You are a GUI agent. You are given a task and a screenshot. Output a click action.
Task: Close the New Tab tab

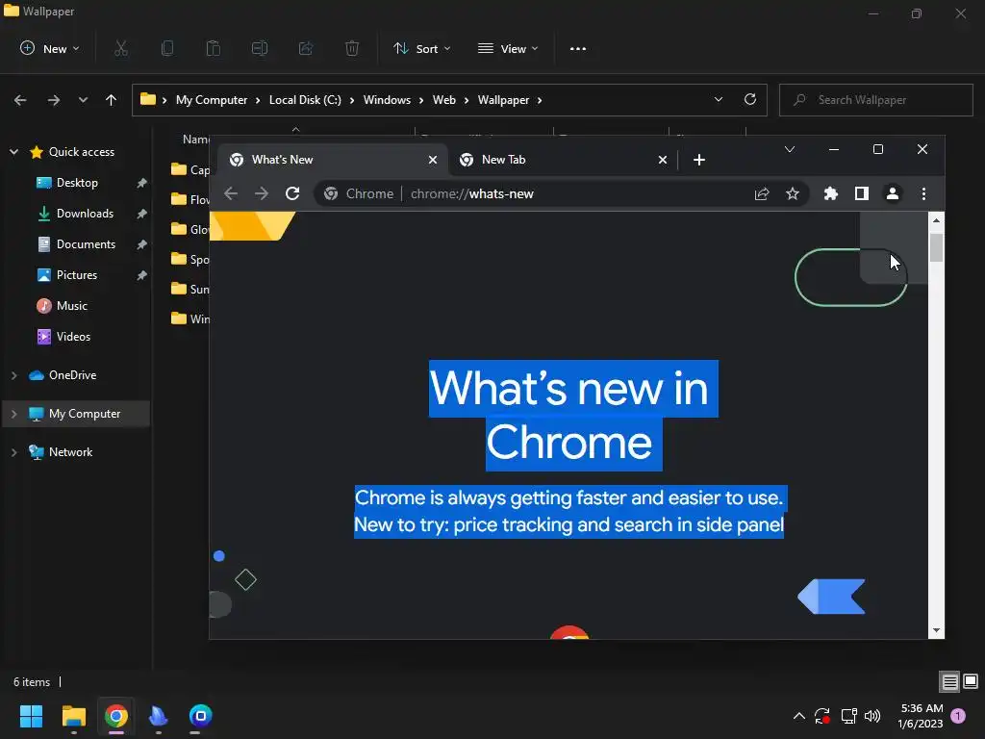pos(662,160)
